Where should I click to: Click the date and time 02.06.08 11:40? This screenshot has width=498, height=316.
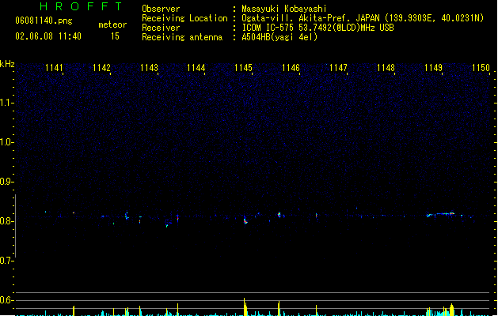tap(48, 36)
